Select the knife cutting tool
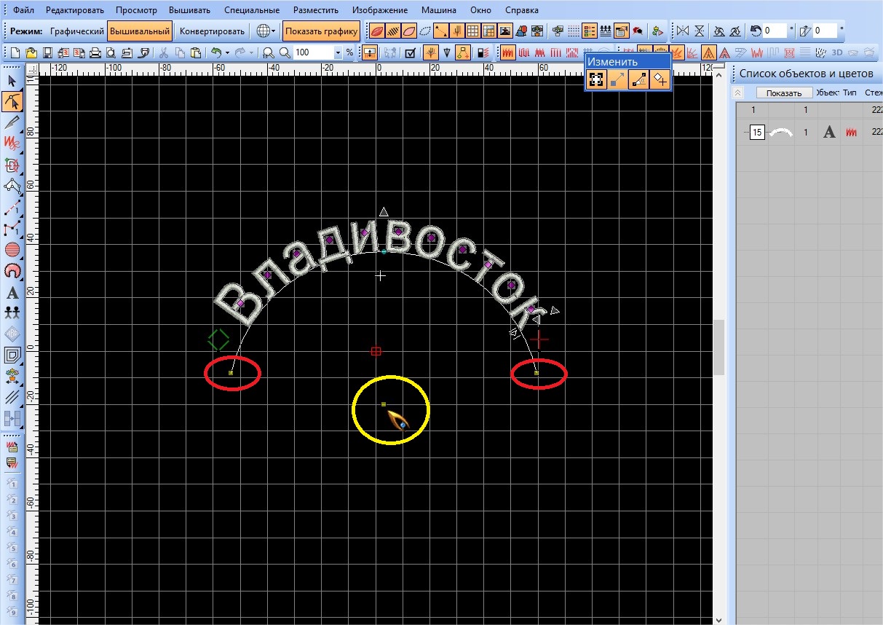This screenshot has width=883, height=625. [x=12, y=122]
